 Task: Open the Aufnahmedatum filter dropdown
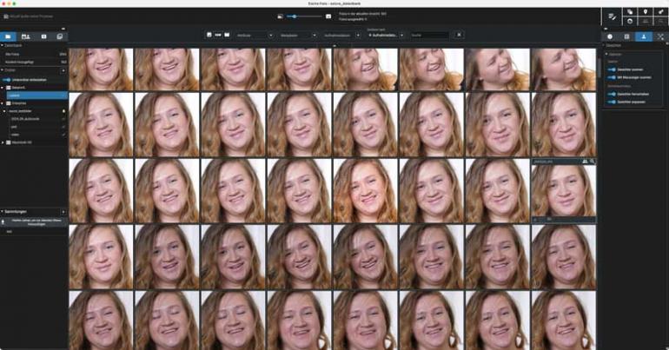click(341, 36)
